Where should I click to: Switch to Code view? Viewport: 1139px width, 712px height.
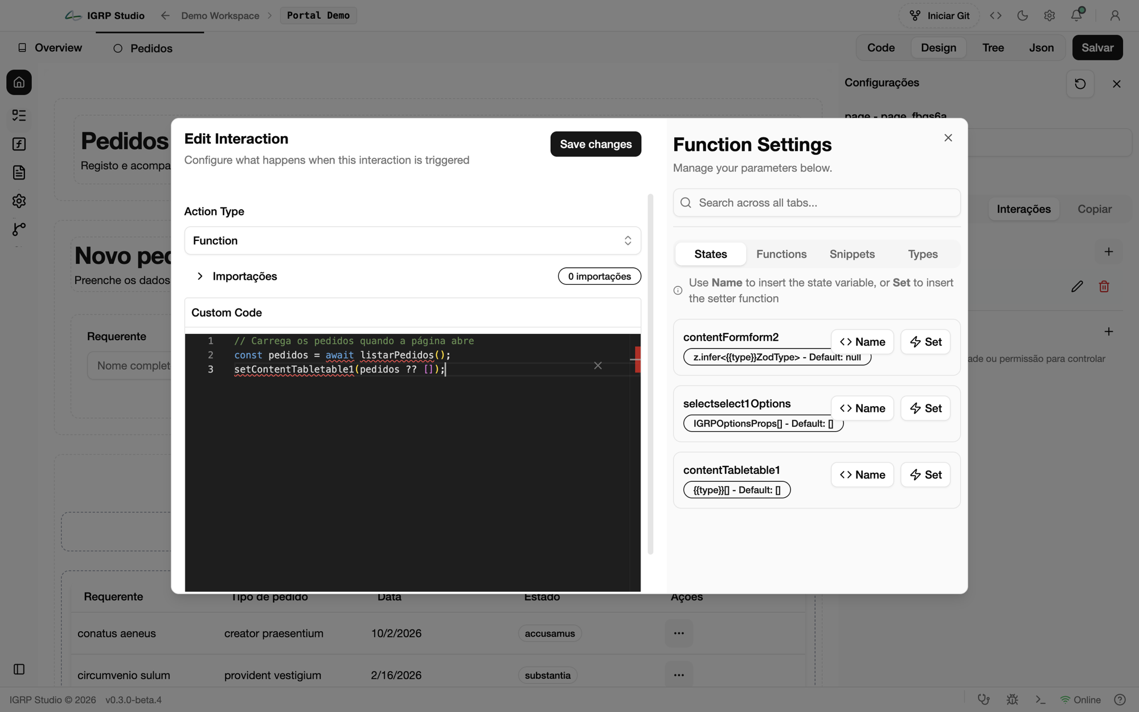880,48
